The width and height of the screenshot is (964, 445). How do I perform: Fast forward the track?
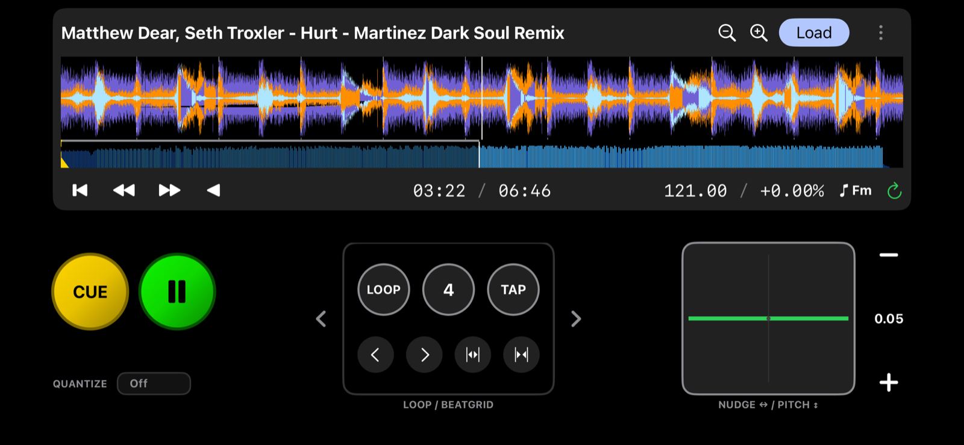(169, 190)
